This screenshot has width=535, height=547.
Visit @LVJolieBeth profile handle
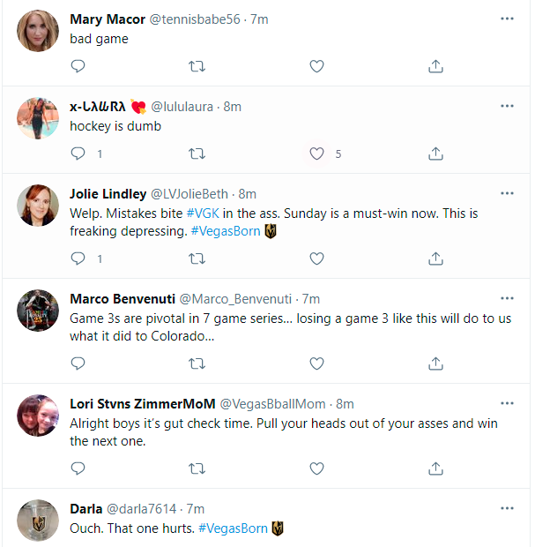tap(189, 194)
